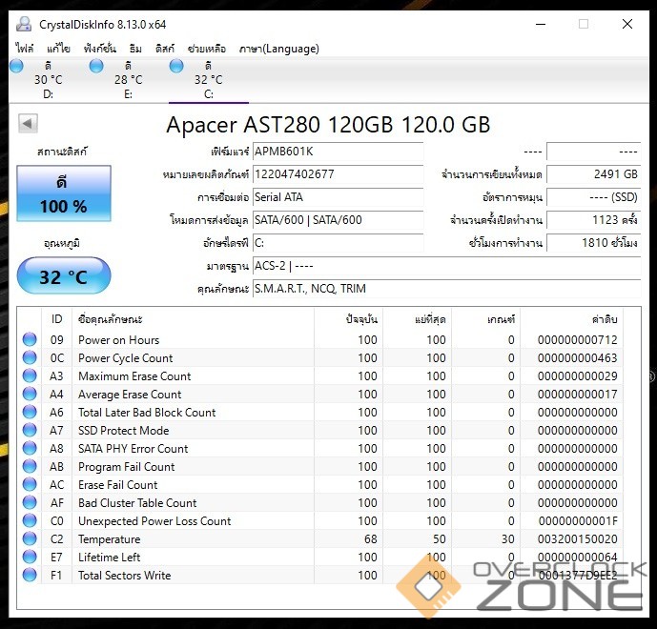The image size is (657, 629).
Task: Click the status orb beside Temperature attribute
Action: tap(30, 539)
